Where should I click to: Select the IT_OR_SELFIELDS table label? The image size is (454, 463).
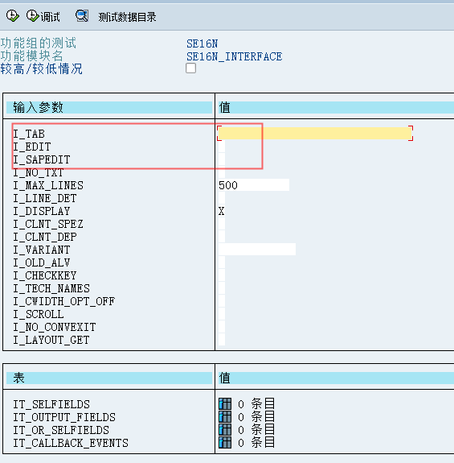point(61,430)
